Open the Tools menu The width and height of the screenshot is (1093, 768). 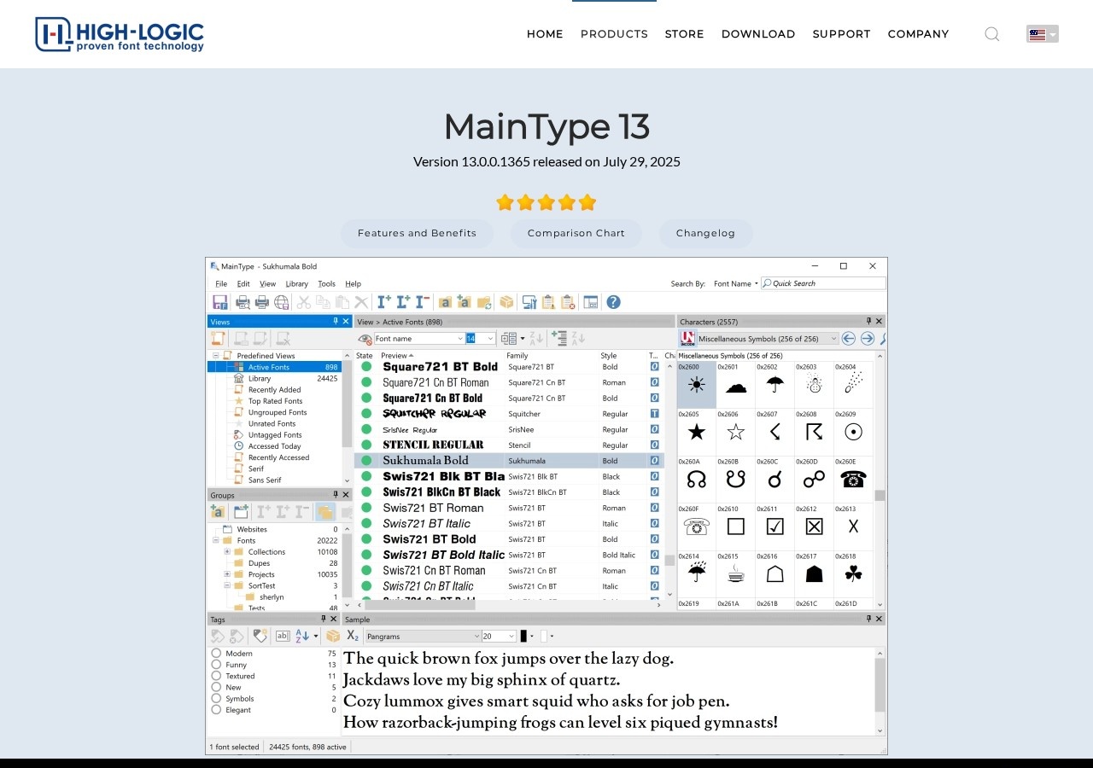click(x=326, y=283)
